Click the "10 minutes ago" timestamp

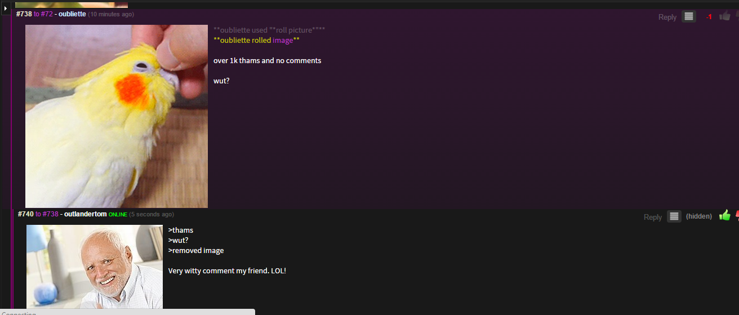111,14
